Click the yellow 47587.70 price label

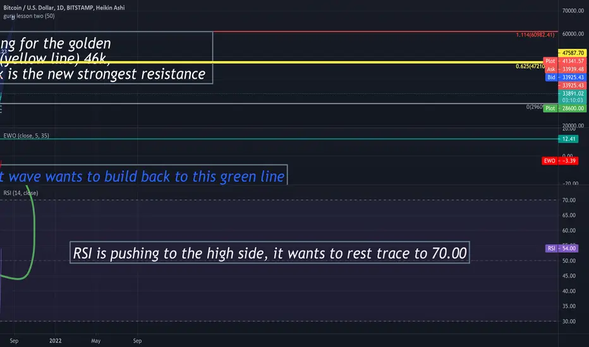click(x=572, y=53)
